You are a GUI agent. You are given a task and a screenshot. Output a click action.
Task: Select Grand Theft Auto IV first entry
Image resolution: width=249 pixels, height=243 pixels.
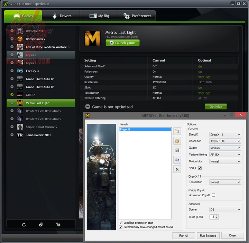pyautogui.click(x=41, y=79)
